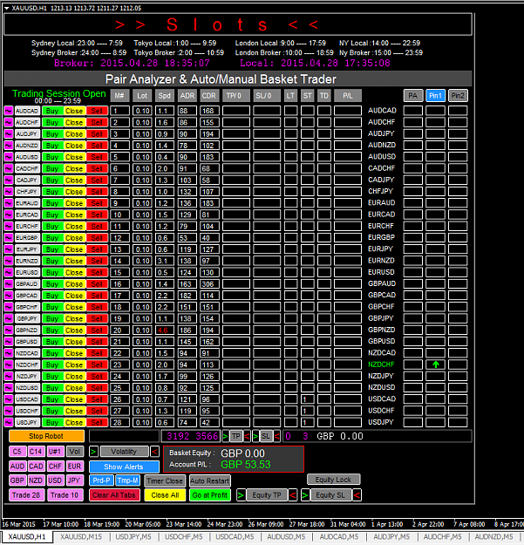Switch to the USDJPY,M5 chart tab
This screenshot has width=524, height=545.
click(x=133, y=537)
